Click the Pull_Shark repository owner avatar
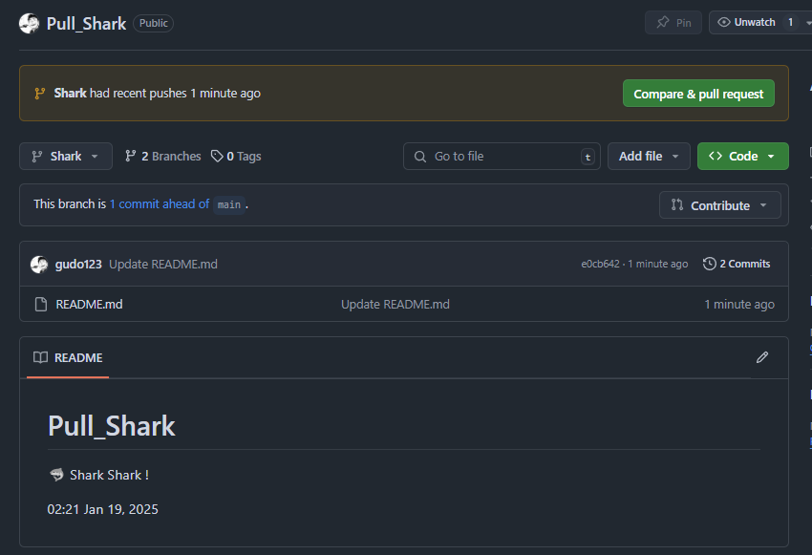The image size is (812, 555). pos(30,23)
